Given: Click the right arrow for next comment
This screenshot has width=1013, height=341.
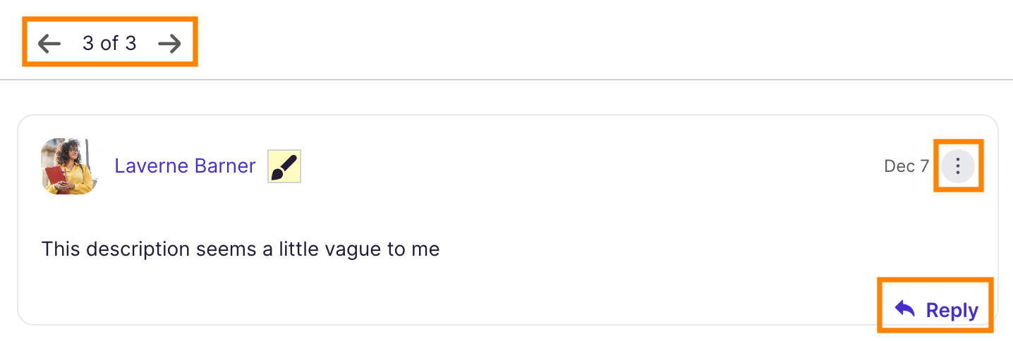Looking at the screenshot, I should tap(169, 44).
